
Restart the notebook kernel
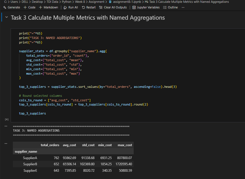coord(89,7)
